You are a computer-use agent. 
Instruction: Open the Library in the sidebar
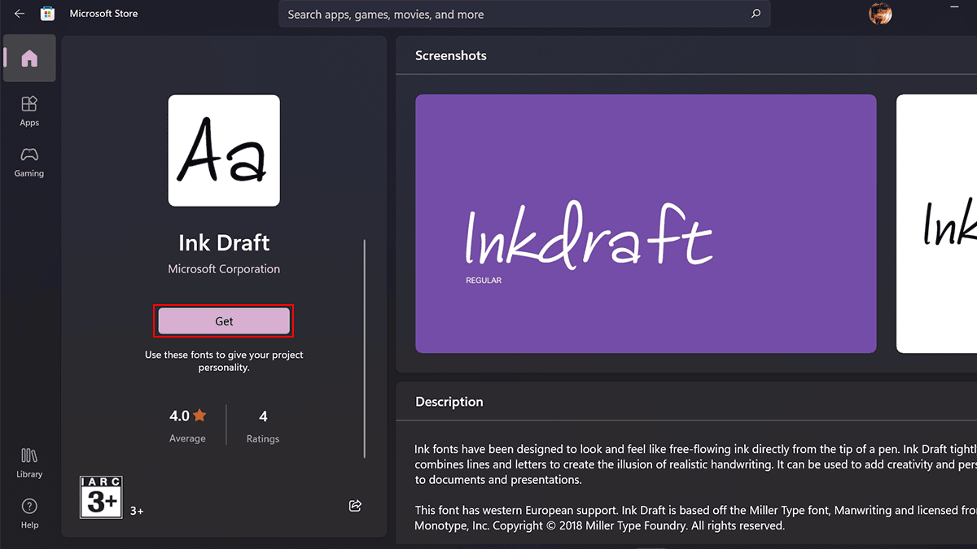tap(29, 461)
